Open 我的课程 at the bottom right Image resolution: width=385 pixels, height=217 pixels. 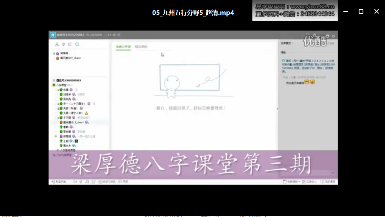coord(328,181)
